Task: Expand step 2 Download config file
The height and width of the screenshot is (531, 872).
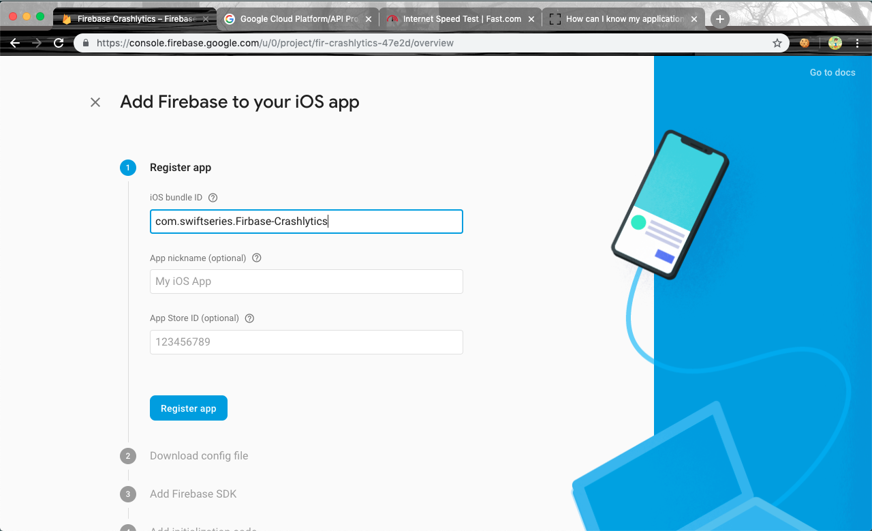Action: [x=198, y=456]
